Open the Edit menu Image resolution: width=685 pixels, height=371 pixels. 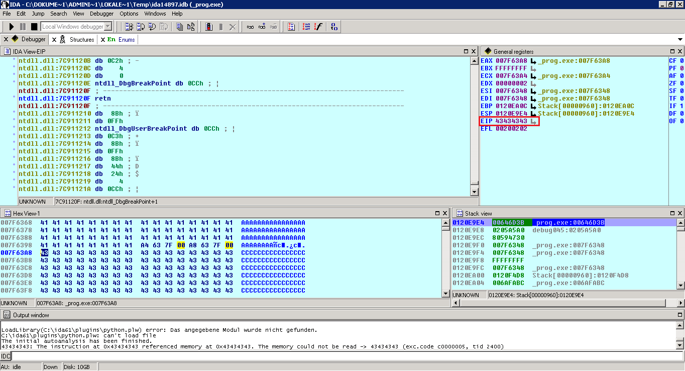21,14
